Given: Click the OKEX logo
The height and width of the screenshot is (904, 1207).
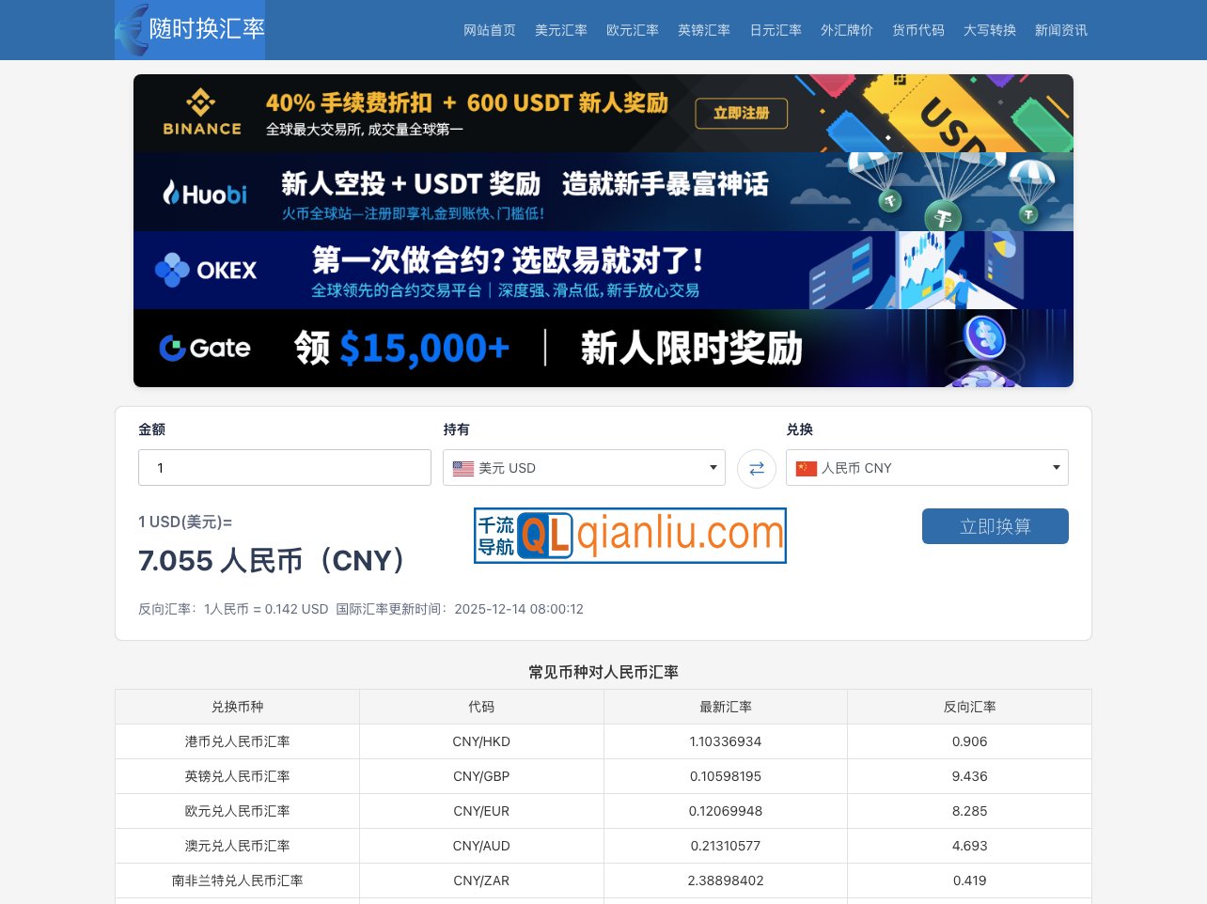Looking at the screenshot, I should pos(209,270).
